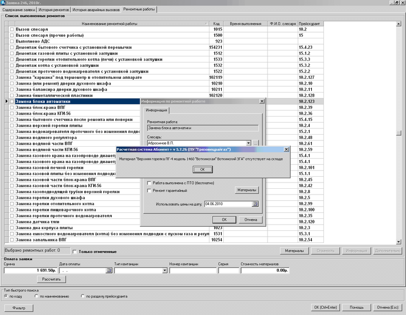Open the Тип квитанции dropdown

pyautogui.click(x=165, y=270)
